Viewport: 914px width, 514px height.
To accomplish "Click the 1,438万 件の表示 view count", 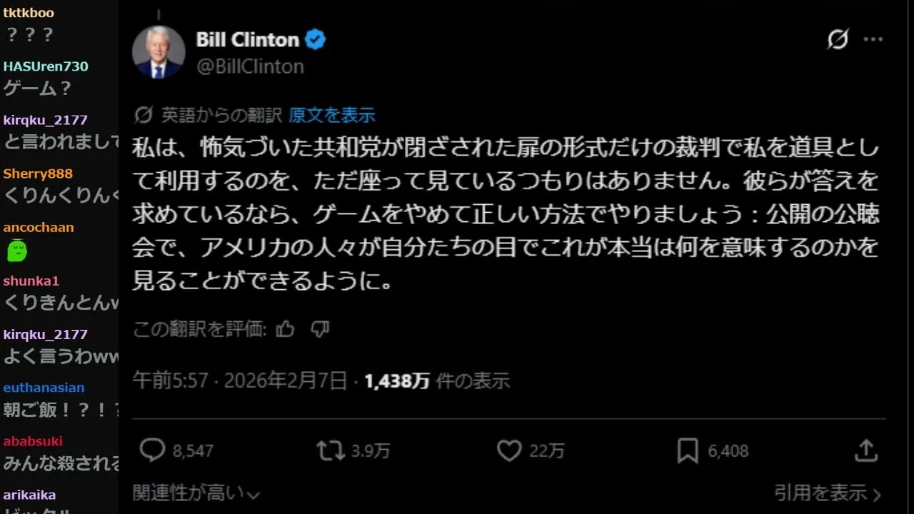I will [437, 381].
